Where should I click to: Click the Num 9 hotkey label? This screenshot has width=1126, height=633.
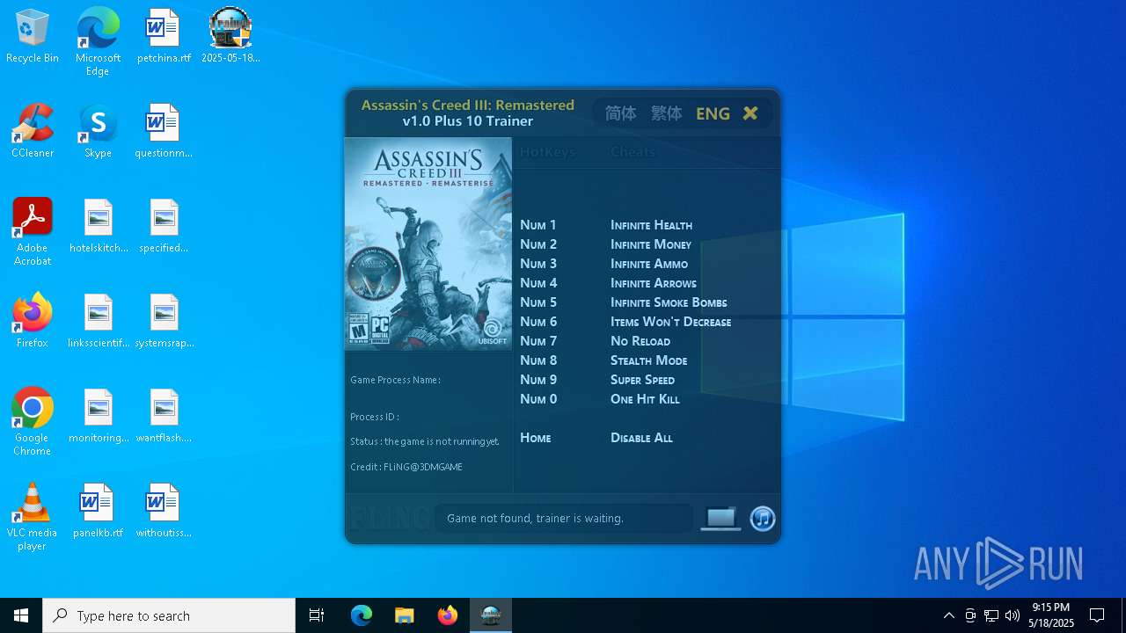(538, 380)
